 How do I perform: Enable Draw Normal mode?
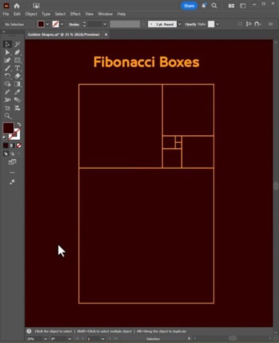click(6, 154)
